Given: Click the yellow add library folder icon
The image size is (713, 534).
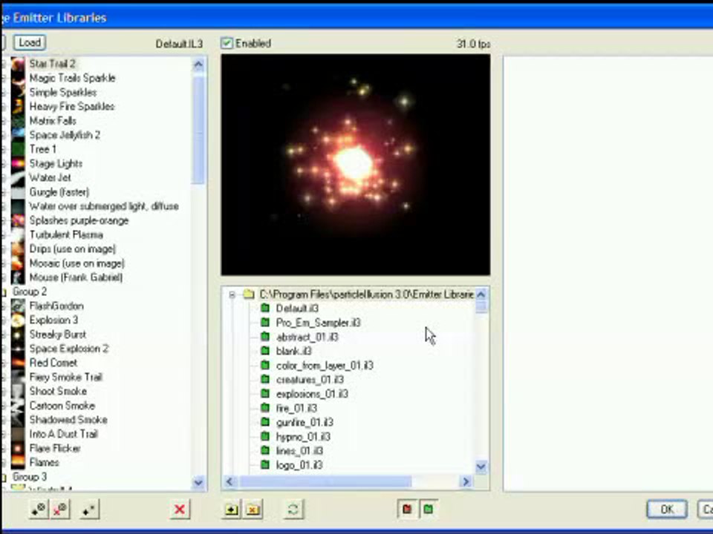Looking at the screenshot, I should pos(231,510).
